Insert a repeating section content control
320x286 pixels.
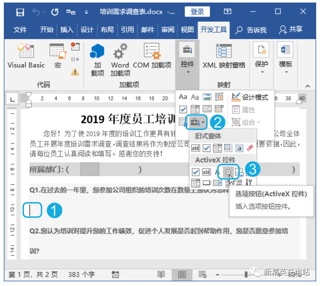point(183,122)
